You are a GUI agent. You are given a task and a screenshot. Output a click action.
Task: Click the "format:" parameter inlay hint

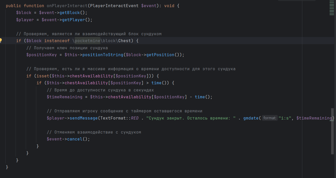pyautogui.click(x=270, y=118)
